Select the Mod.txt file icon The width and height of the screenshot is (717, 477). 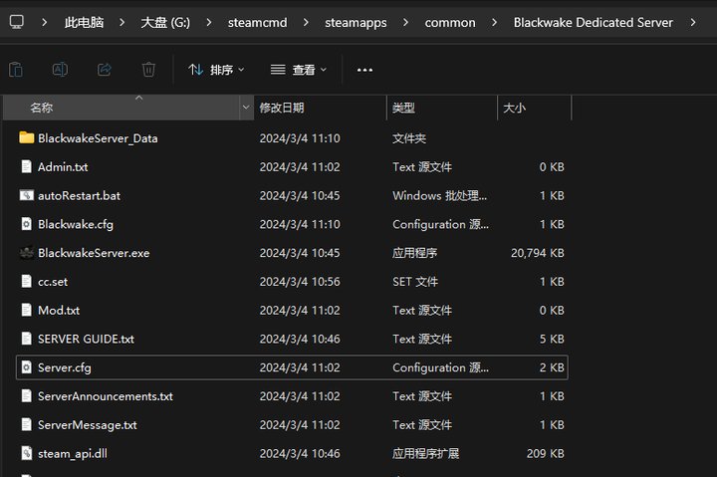pyautogui.click(x=27, y=310)
